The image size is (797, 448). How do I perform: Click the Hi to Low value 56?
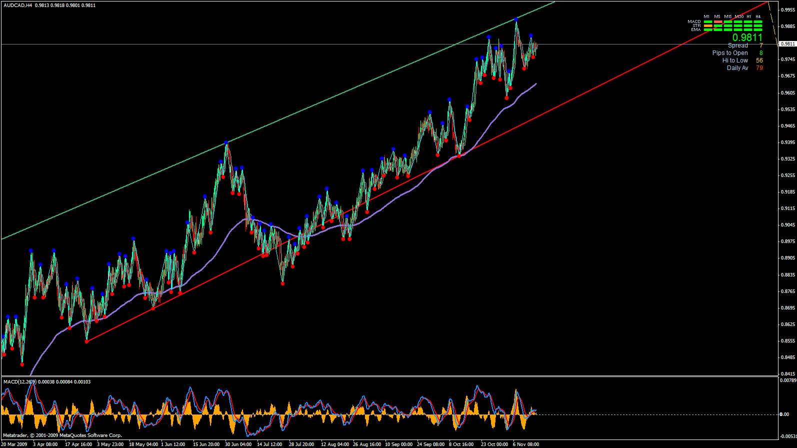coord(759,60)
